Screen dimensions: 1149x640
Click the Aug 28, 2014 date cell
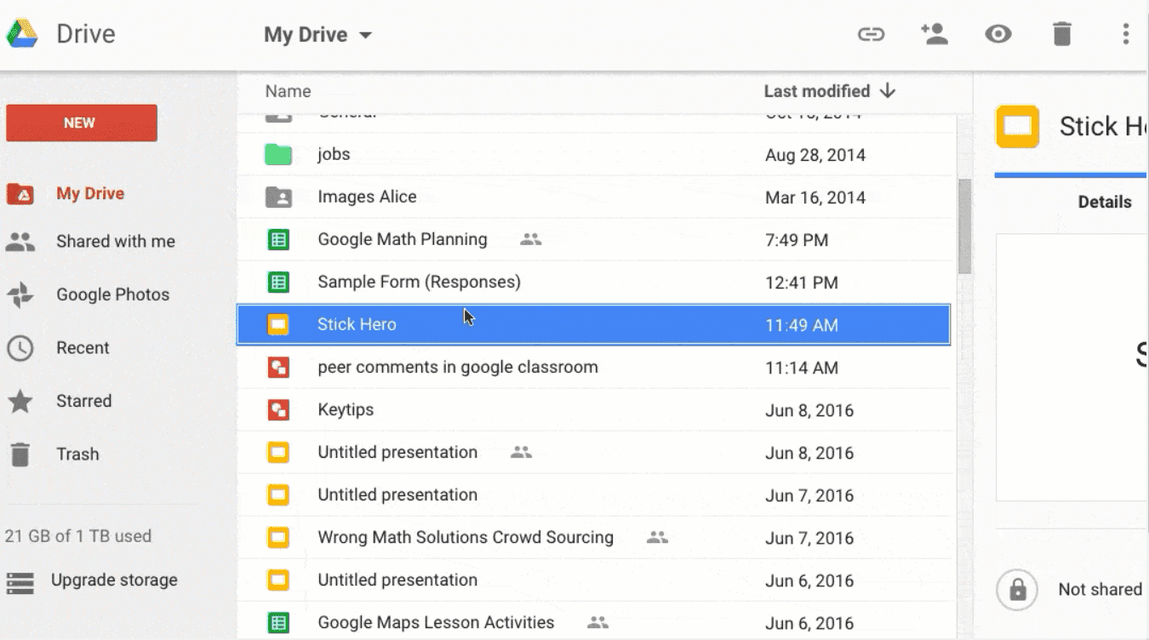(x=815, y=155)
